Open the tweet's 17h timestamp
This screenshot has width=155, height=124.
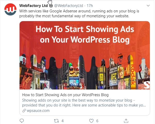click(x=90, y=6)
